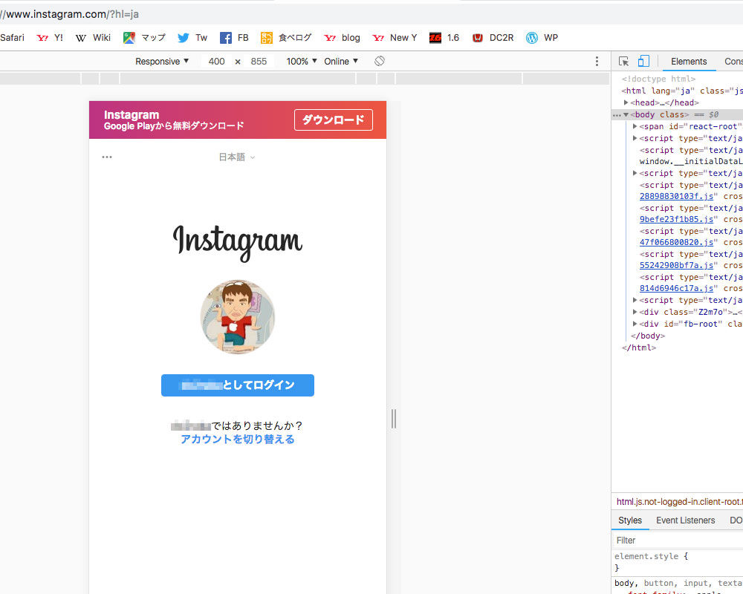The height and width of the screenshot is (594, 743).
Task: Click the としてログイン login button
Action: 238,385
